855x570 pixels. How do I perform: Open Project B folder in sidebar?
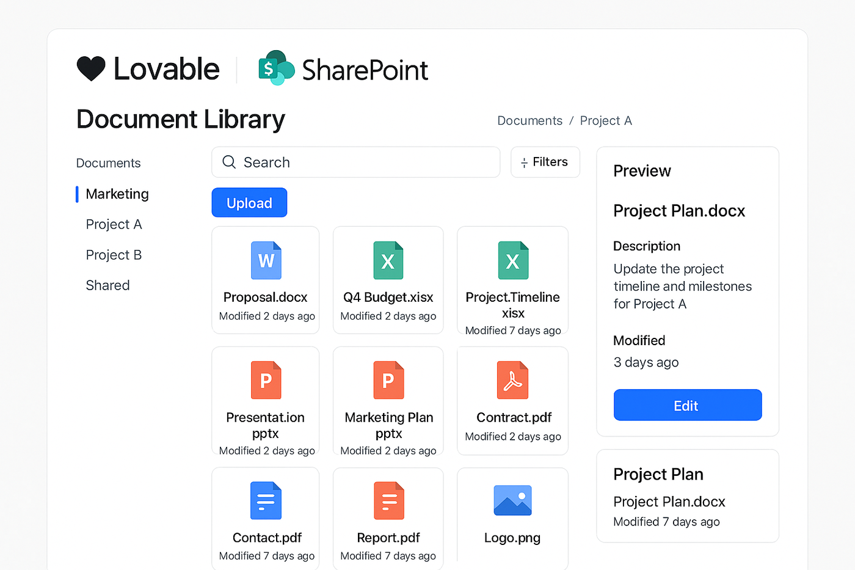(x=114, y=255)
